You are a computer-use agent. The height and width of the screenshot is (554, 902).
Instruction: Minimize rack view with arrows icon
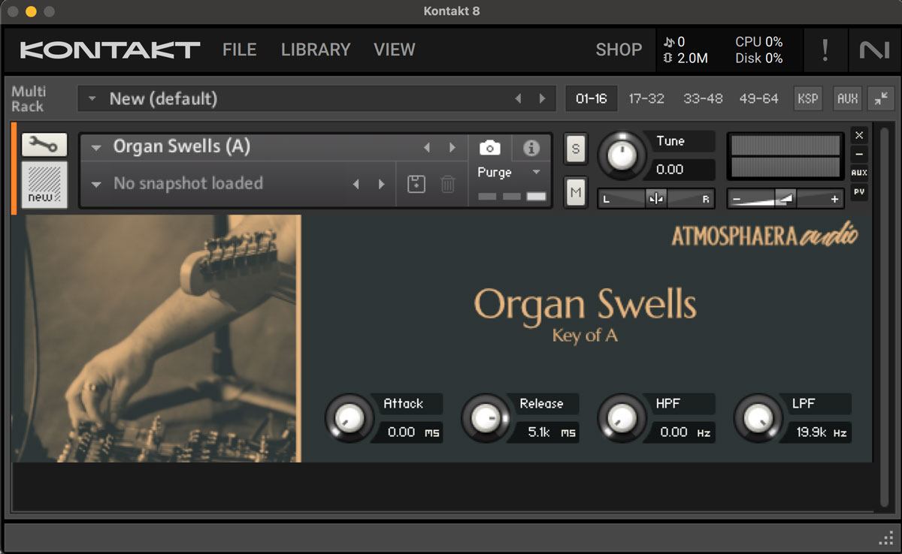[x=880, y=98]
